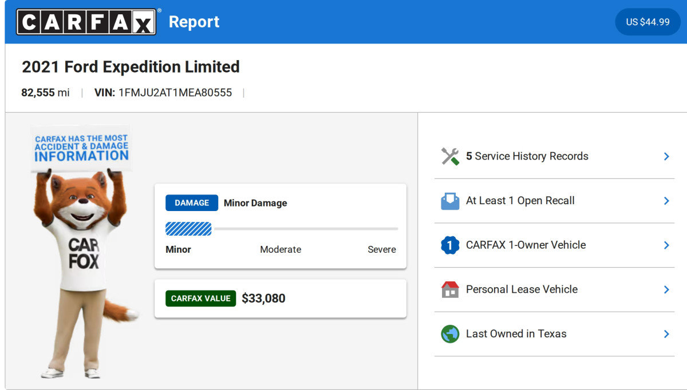Viewport: 687px width, 390px height.
Task: Click the blue DAMAGE badge
Action: tap(192, 203)
